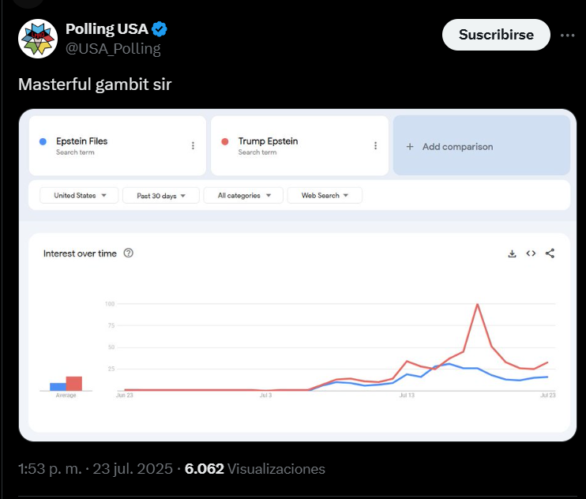Share the Interest over time chart
Screen dimensions: 586x499
pyautogui.click(x=550, y=253)
